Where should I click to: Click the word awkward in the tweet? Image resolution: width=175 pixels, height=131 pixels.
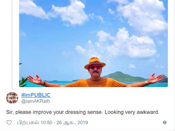(148, 112)
